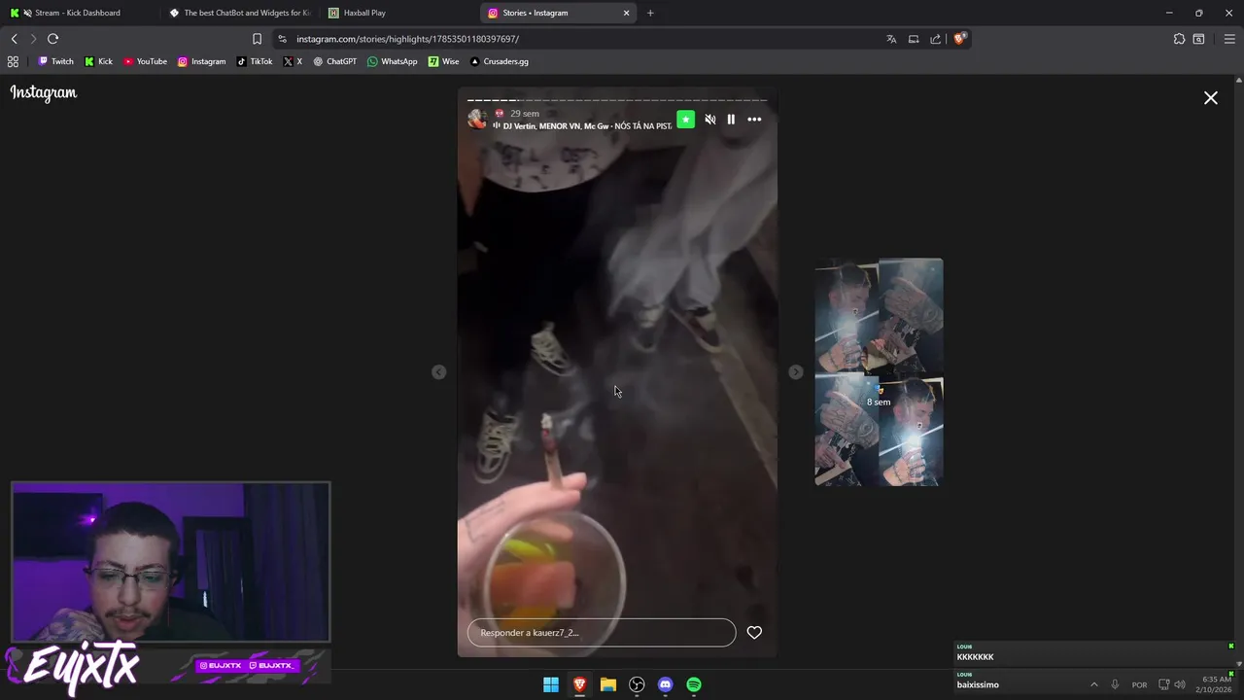Open Spotify from the taskbar
Viewport: 1244px width, 700px height.
[694, 684]
